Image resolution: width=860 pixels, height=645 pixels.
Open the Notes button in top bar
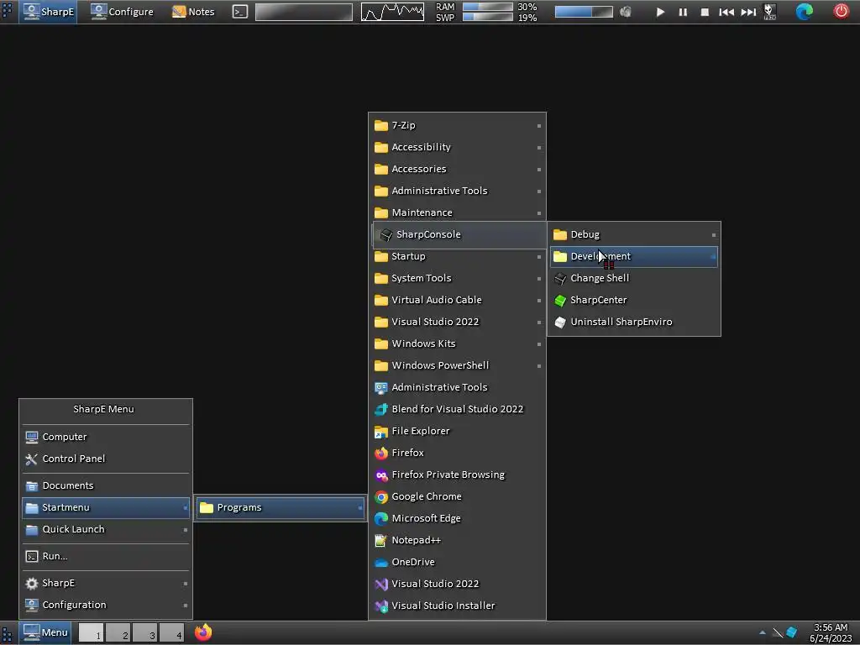tap(193, 12)
